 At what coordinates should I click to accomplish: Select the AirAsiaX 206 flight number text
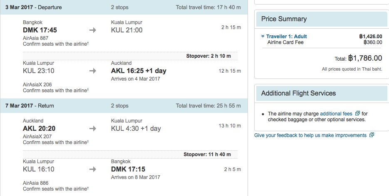point(37,85)
